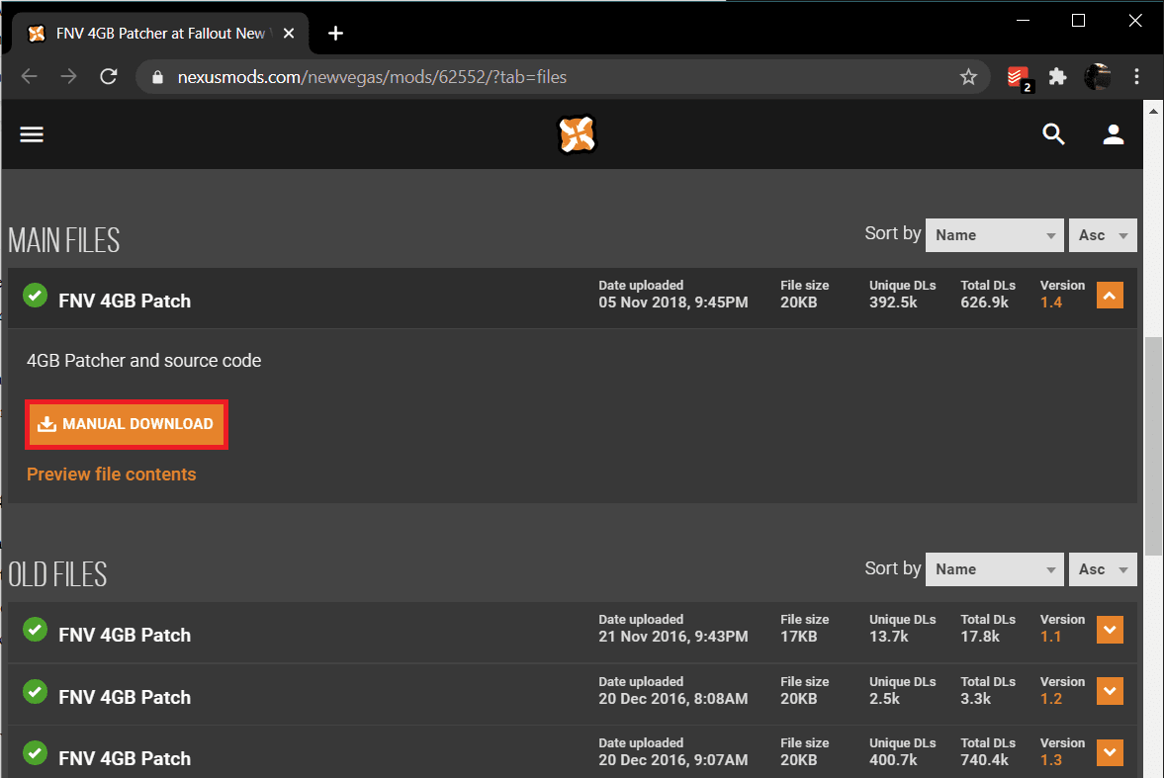1164x778 pixels.
Task: Open the Nexus Mods hamburger menu
Action: point(32,134)
